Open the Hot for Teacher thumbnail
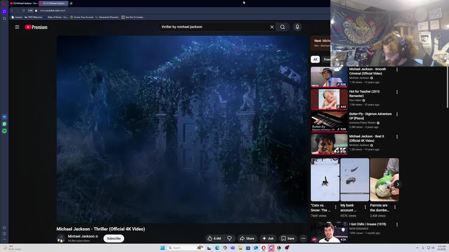The width and height of the screenshot is (449, 252). click(329, 99)
